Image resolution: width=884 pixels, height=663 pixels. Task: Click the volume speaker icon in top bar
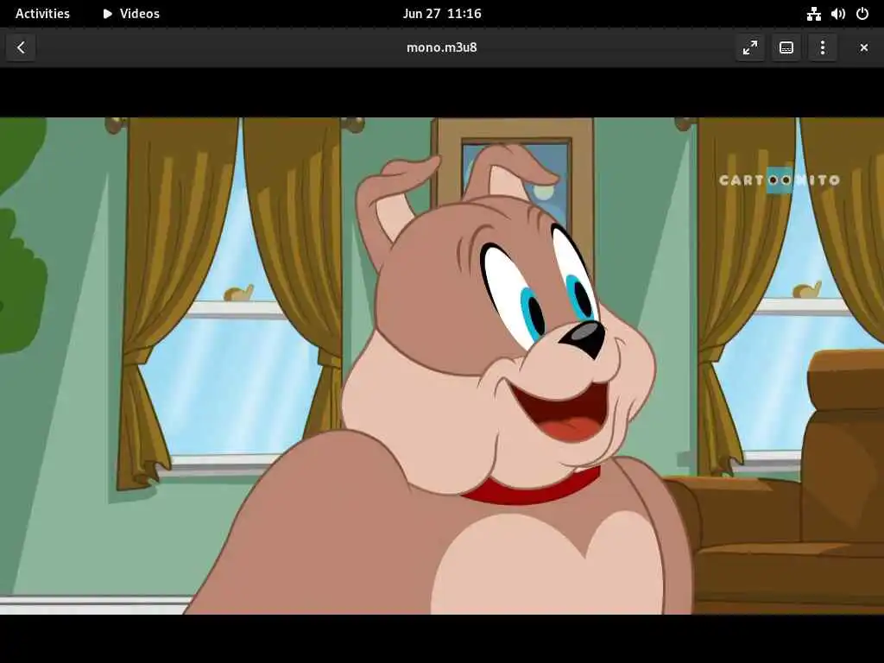coord(837,14)
